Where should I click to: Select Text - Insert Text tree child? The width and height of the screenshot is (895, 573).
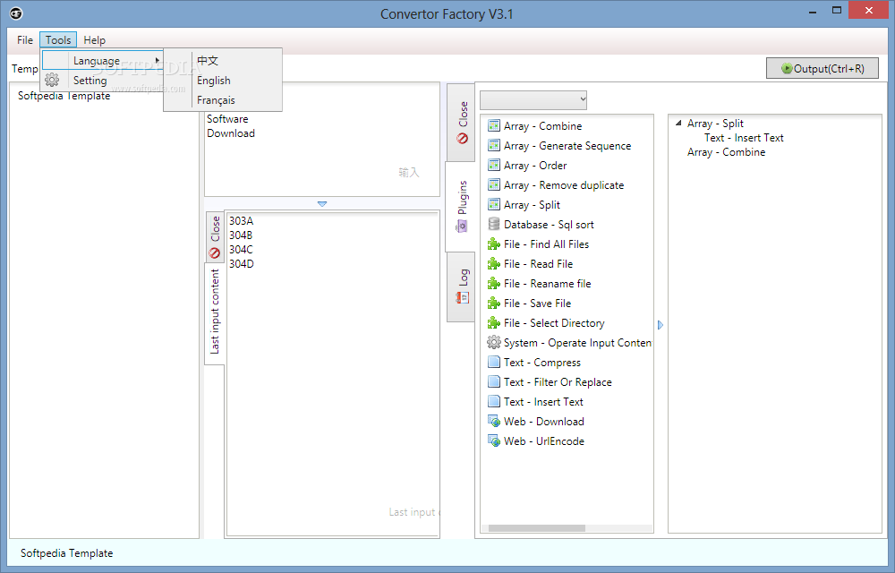coord(744,138)
